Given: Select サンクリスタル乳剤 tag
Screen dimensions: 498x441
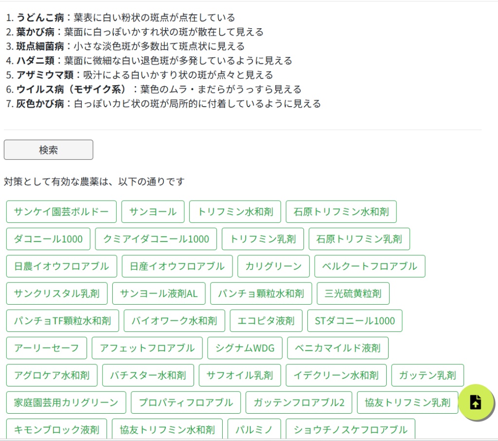Looking at the screenshot, I should (x=57, y=294).
